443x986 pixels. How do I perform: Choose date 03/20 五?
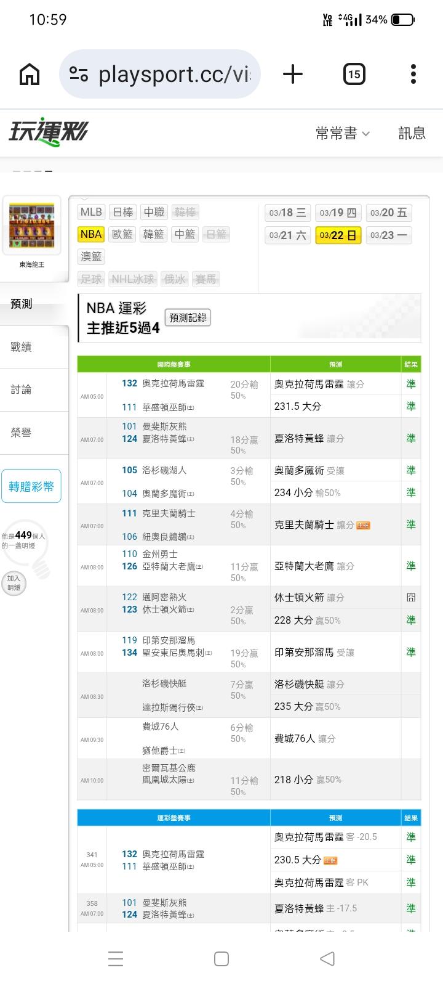[389, 213]
